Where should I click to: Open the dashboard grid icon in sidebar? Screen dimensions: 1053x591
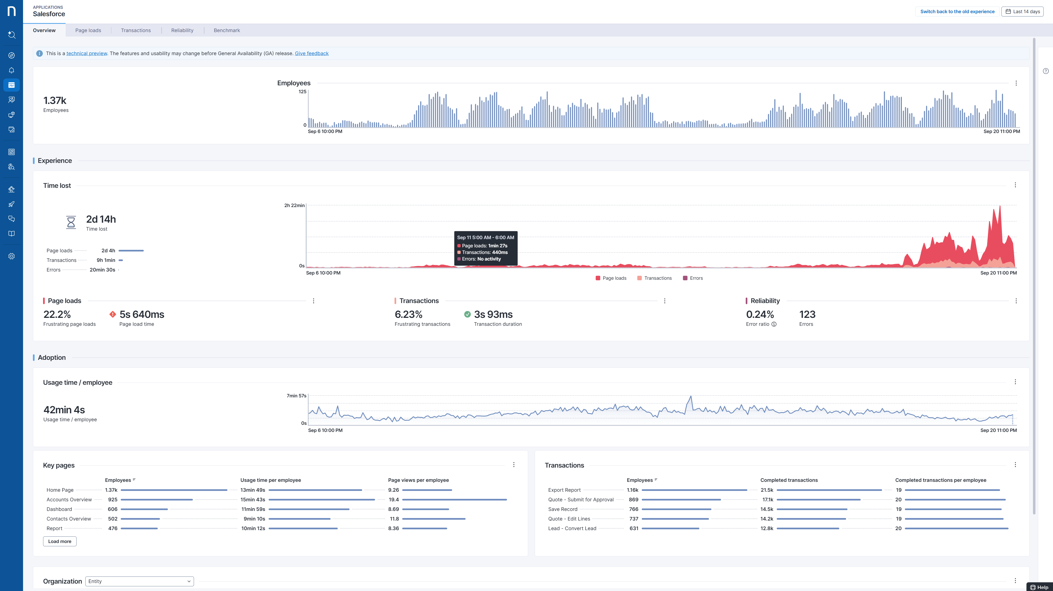[12, 152]
